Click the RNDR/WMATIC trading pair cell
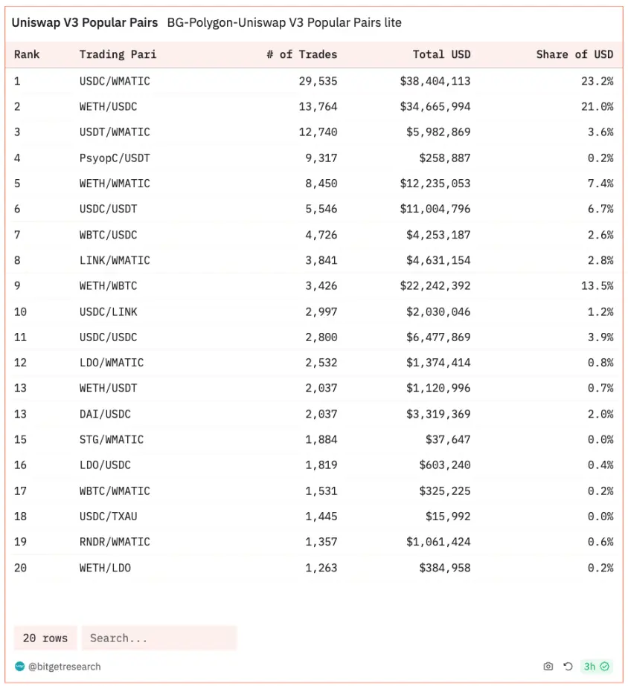This screenshot has width=628, height=686. pos(115,542)
